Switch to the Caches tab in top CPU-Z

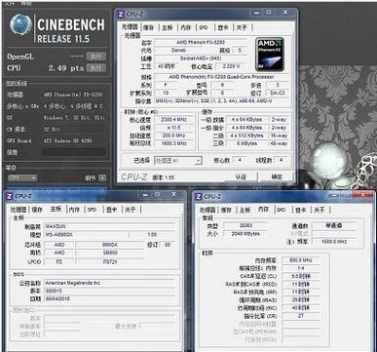tap(149, 27)
